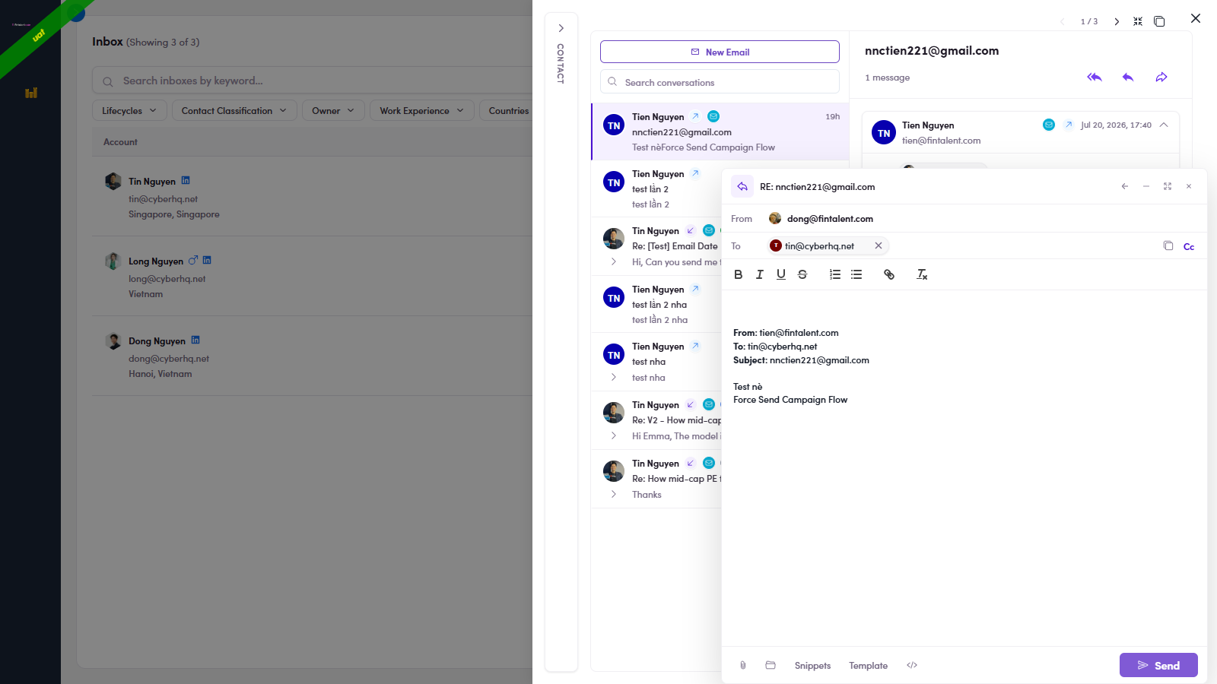Viewport: 1217px width, 684px height.
Task: Underline text in the reply editor
Action: (x=780, y=274)
